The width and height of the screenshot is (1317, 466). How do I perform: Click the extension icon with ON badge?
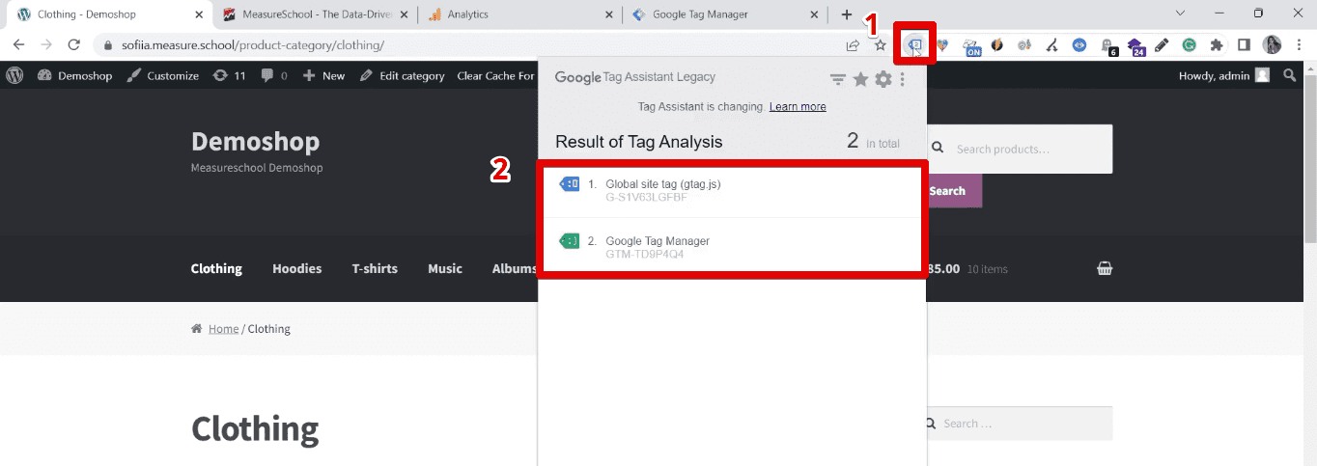tap(971, 45)
